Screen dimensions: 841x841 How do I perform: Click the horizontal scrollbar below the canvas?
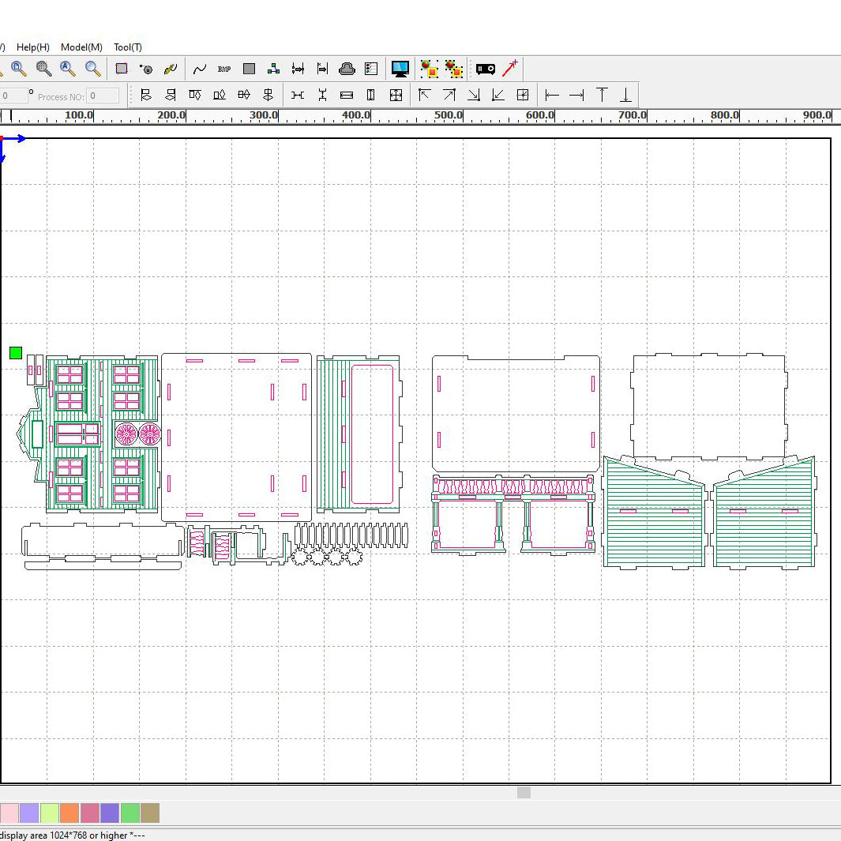pyautogui.click(x=523, y=792)
